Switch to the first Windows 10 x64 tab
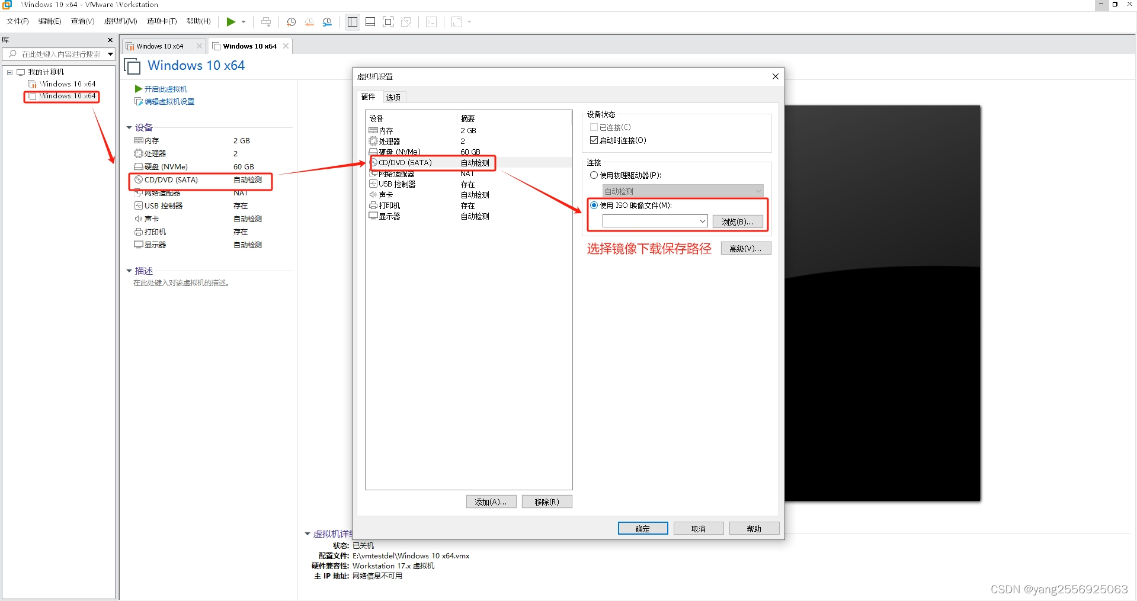This screenshot has height=601, width=1137. point(160,46)
